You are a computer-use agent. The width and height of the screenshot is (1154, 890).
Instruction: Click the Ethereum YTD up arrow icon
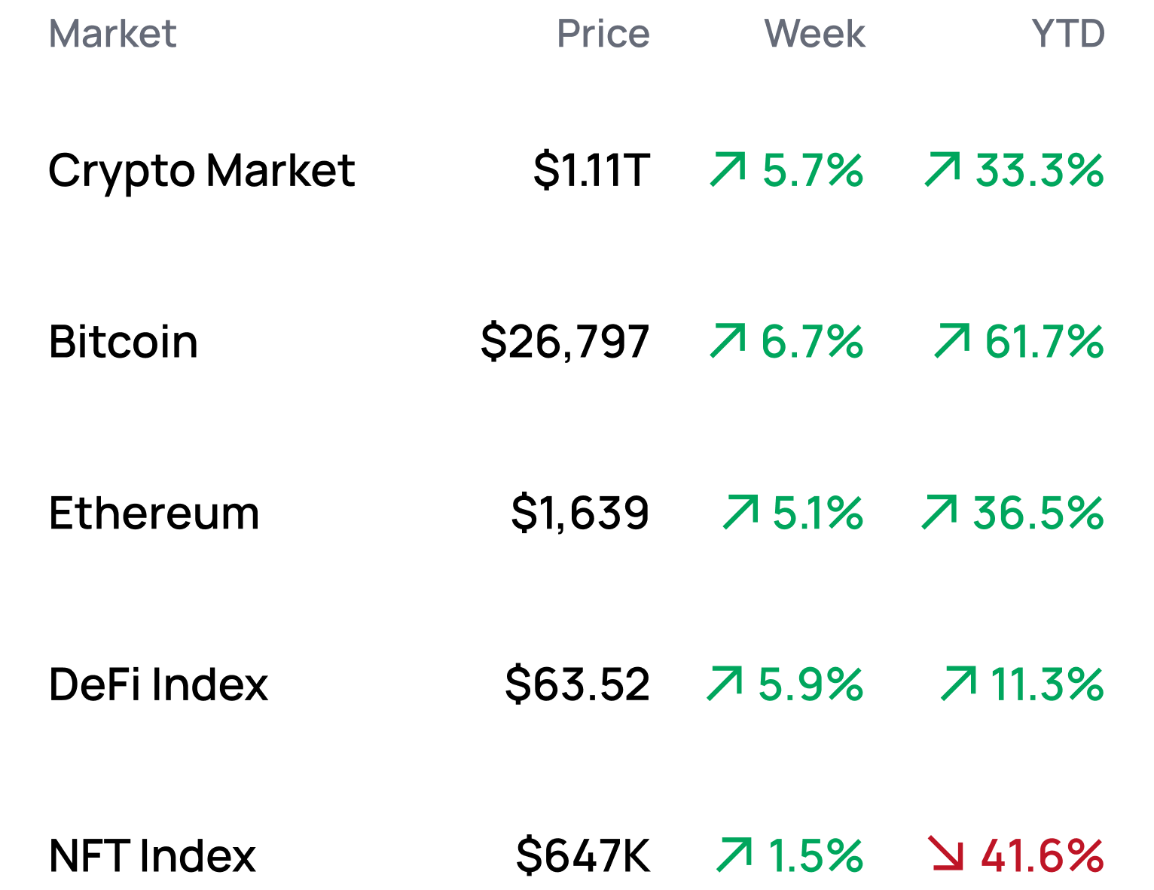(x=939, y=512)
